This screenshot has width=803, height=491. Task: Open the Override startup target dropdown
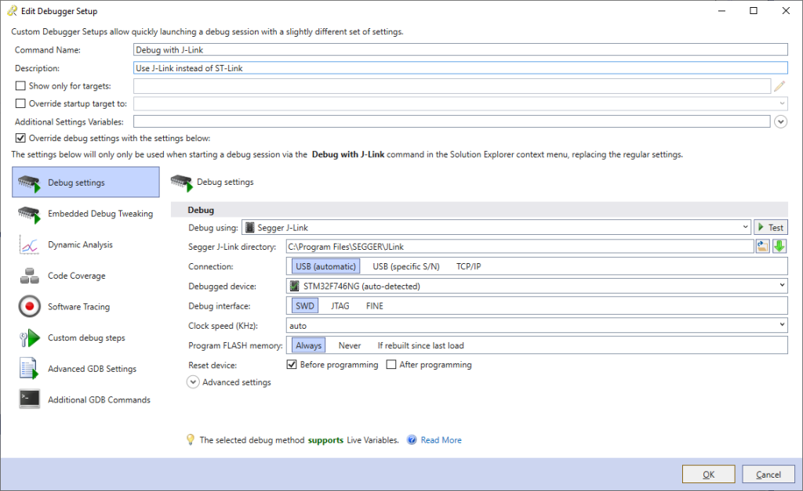coord(460,104)
